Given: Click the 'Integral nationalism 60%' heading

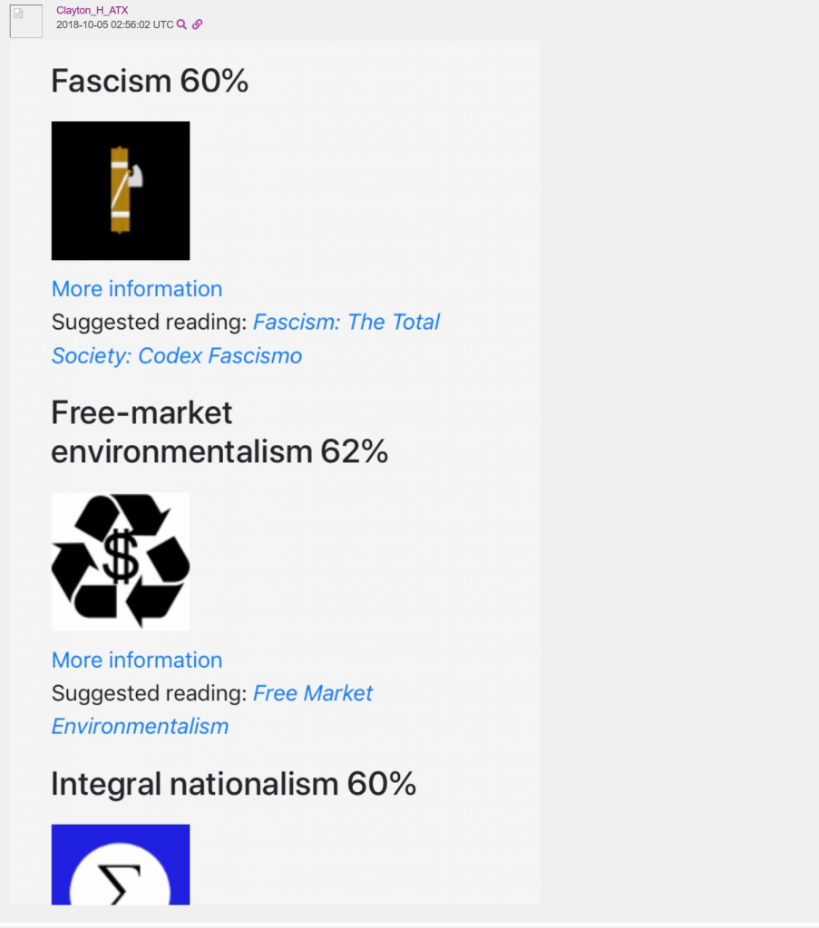Looking at the screenshot, I should click(234, 784).
